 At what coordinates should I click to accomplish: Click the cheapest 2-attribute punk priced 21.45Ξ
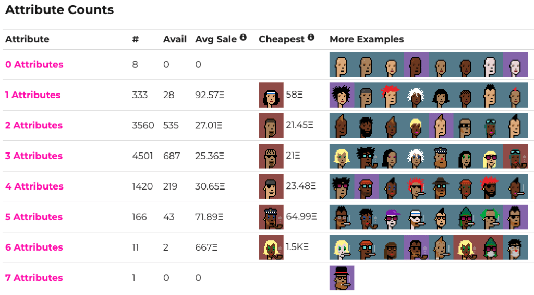coord(271,125)
